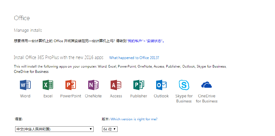275x136 pixels.
Task: Click the 'Manage installs' heading
Action: (28, 30)
